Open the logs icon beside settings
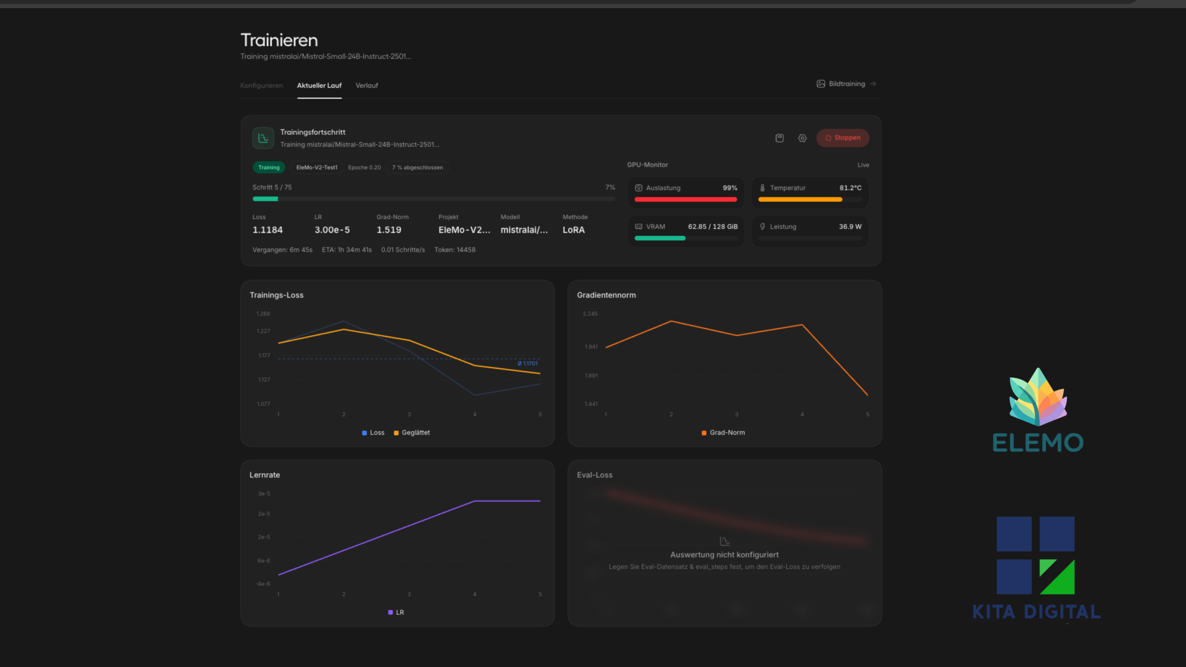This screenshot has height=667, width=1186. [x=779, y=138]
